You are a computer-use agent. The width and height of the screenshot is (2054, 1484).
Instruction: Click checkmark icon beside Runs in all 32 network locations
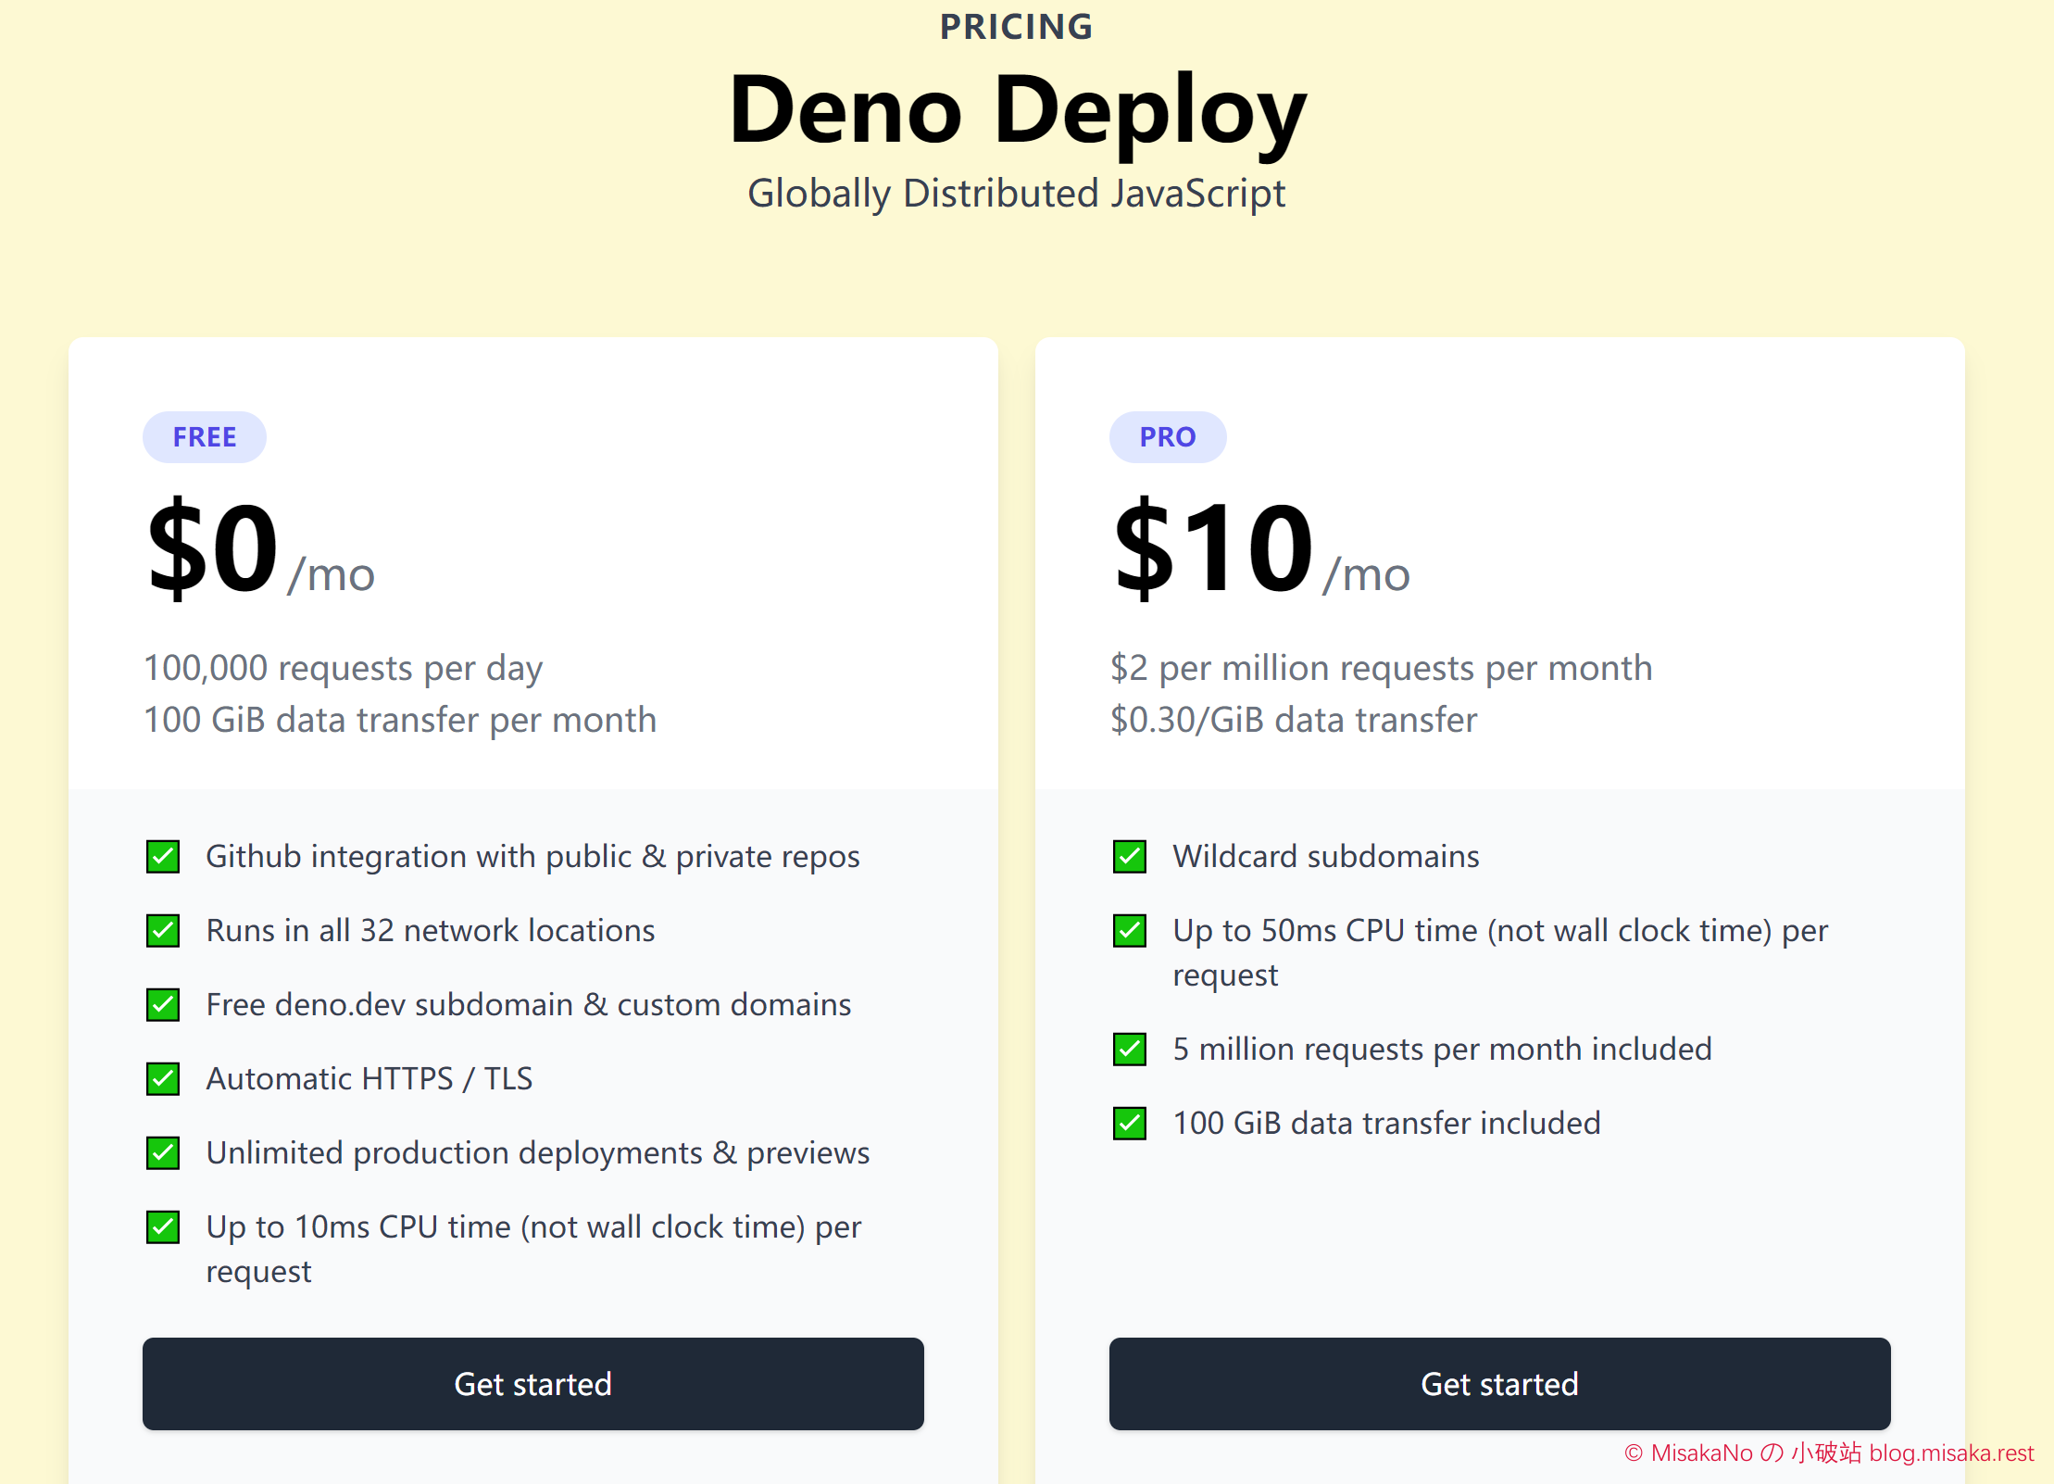coord(163,930)
